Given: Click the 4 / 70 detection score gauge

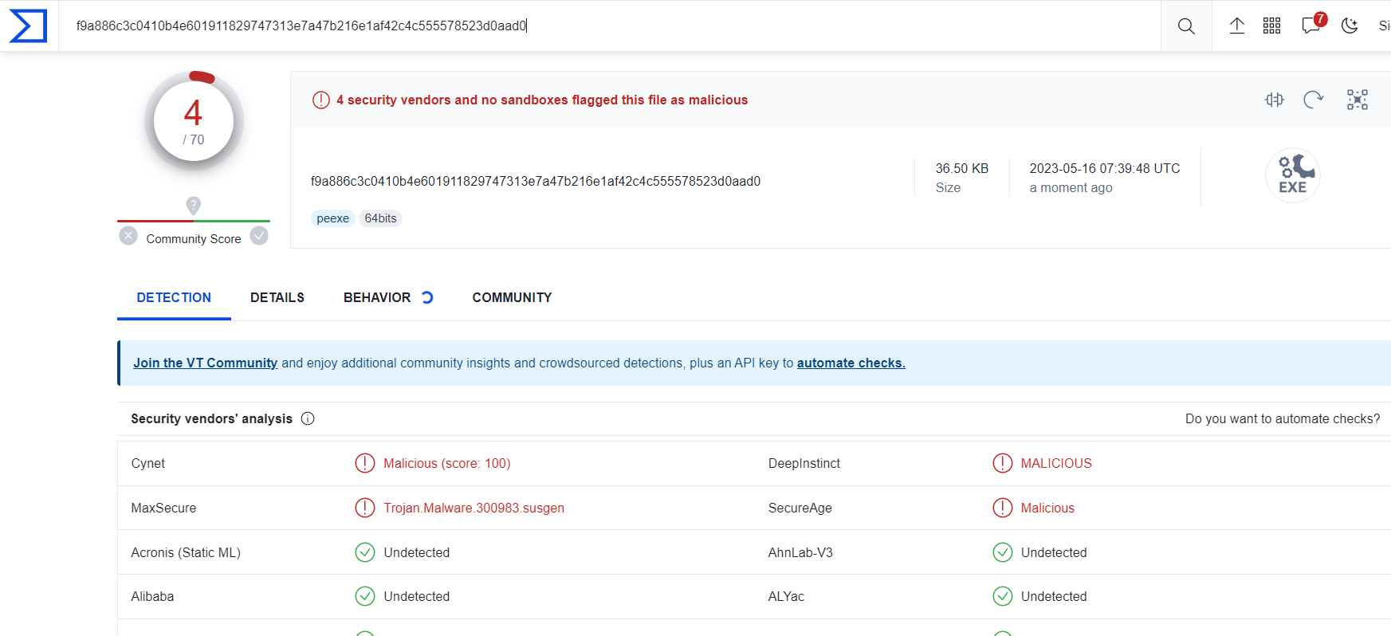Looking at the screenshot, I should (x=194, y=121).
